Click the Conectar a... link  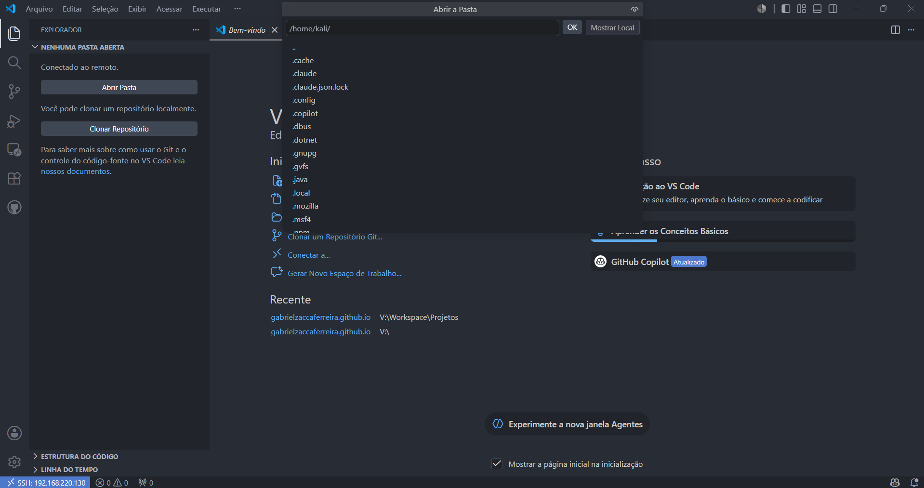309,255
